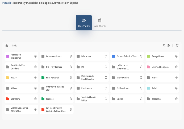
Task: Show info for the Comunicaciones folder
Action: point(71,56)
